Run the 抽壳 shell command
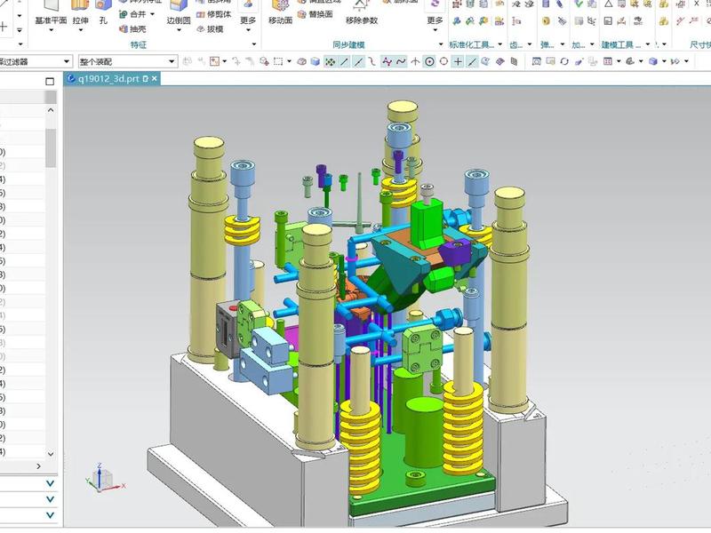Screen dimensions: 711x533 tap(132, 29)
